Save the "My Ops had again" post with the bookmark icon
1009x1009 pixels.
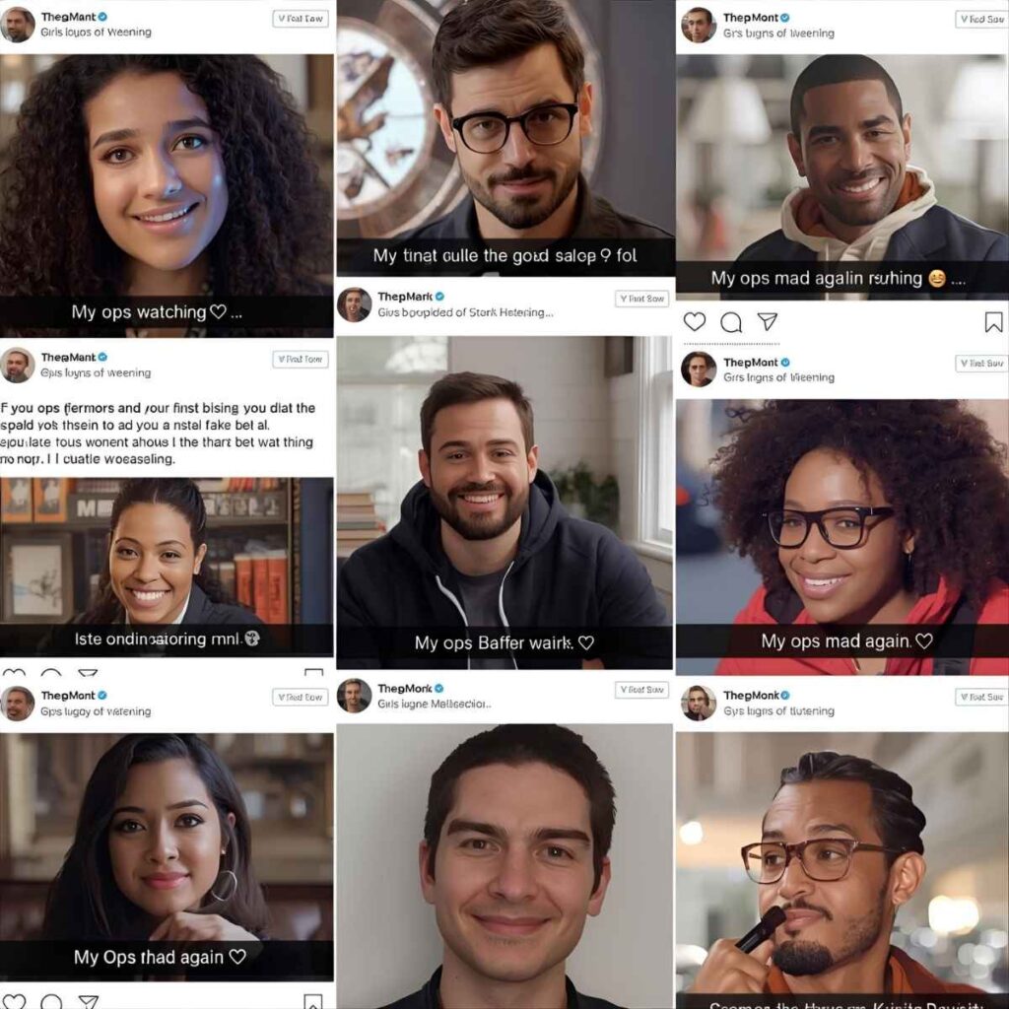pos(312,1002)
